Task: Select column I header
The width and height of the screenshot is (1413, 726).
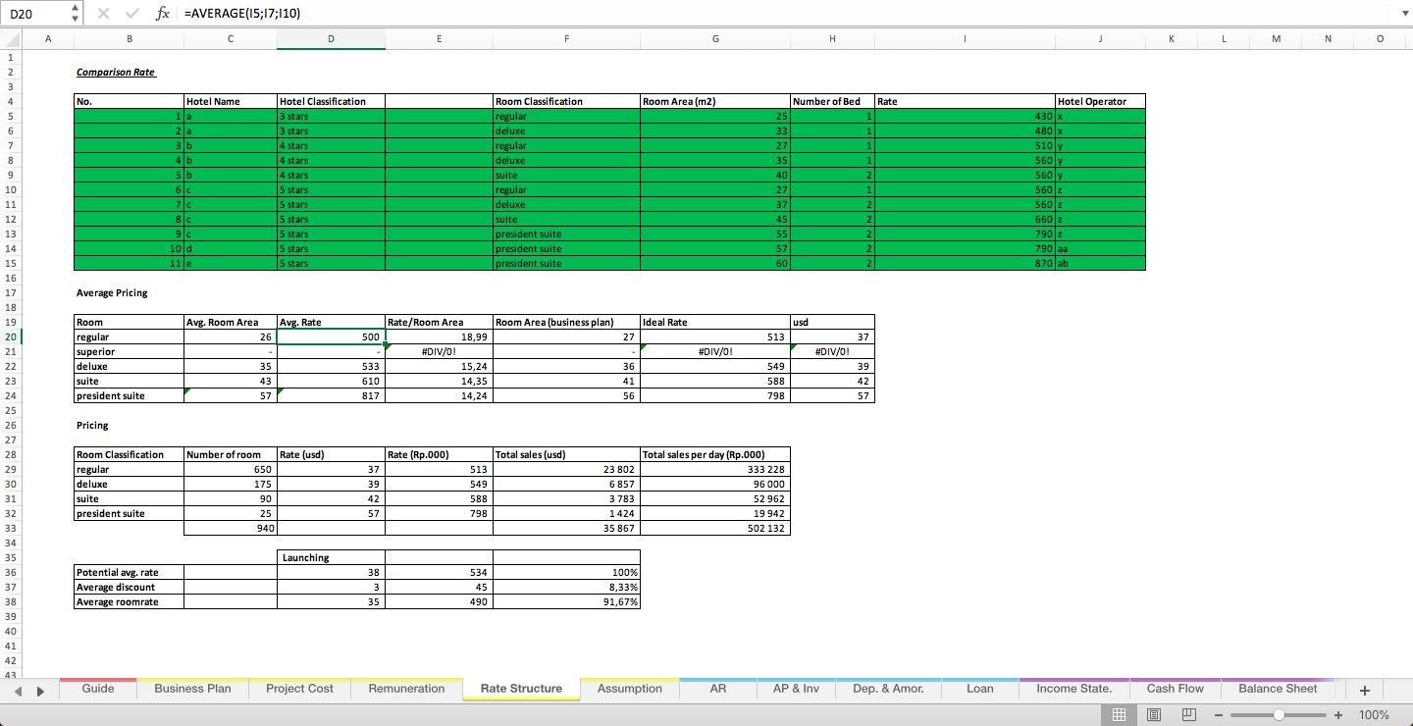Action: [965, 39]
